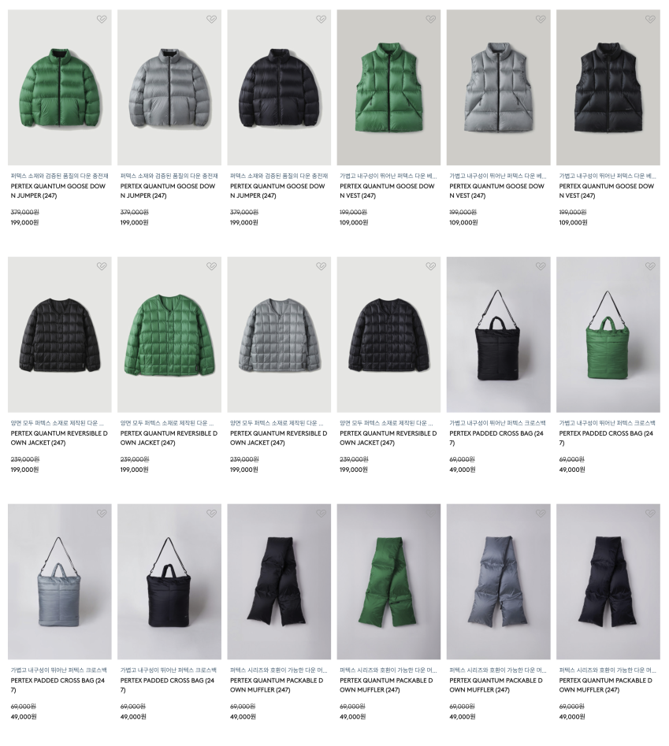Favorite the black goose down jumper
669x746 pixels.
pos(321,20)
